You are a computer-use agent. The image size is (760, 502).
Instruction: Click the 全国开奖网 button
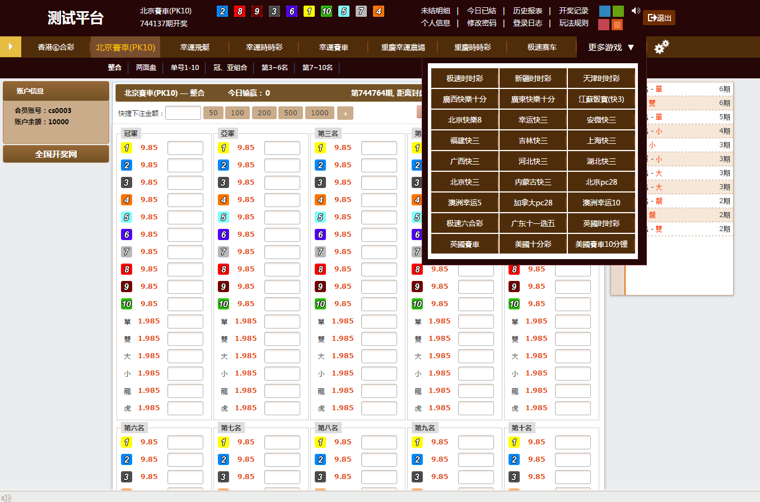pos(56,154)
